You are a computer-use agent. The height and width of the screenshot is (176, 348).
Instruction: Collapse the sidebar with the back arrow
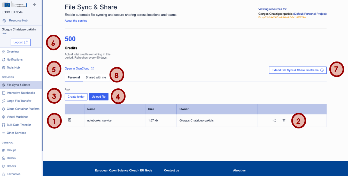[35, 4]
